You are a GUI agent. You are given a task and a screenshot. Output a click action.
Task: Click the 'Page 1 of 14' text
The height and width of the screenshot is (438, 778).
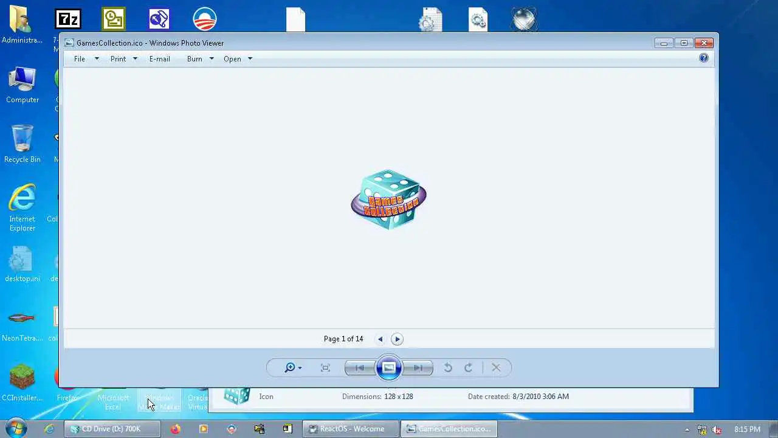pos(343,339)
